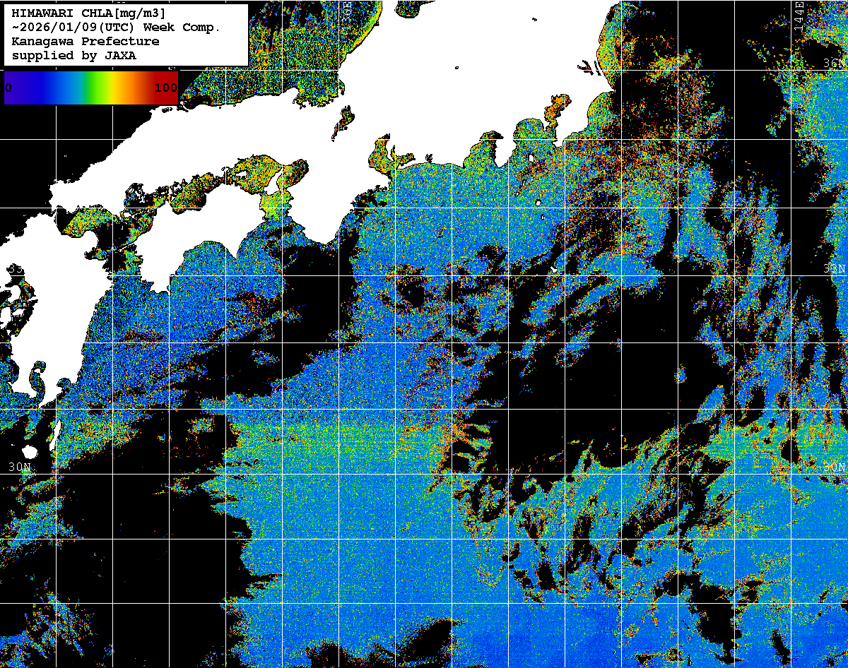This screenshot has height=668, width=848.
Task: Click the 33N label on the right edge
Action: pos(835,269)
